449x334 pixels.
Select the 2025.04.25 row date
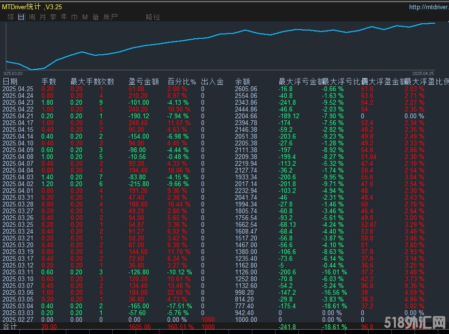pyautogui.click(x=18, y=89)
